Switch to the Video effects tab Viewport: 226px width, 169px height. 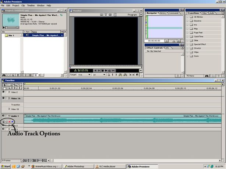[x=204, y=13]
